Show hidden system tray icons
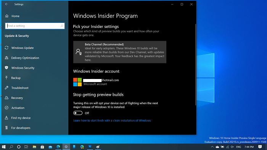The height and width of the screenshot is (150, 267). point(212,147)
